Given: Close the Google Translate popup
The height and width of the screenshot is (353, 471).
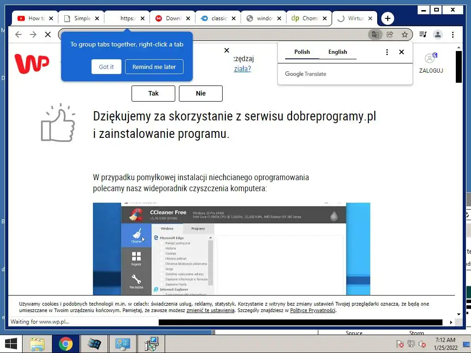Looking at the screenshot, I should (x=401, y=52).
